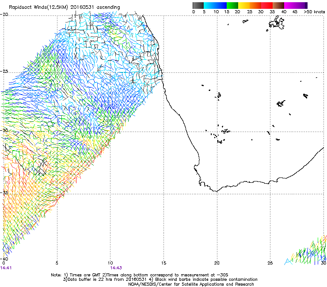The height and width of the screenshot is (287, 327).
Task: Click the 'NOAA/NESDIS/Center for Satellite Applications' credit line
Action: point(191,284)
